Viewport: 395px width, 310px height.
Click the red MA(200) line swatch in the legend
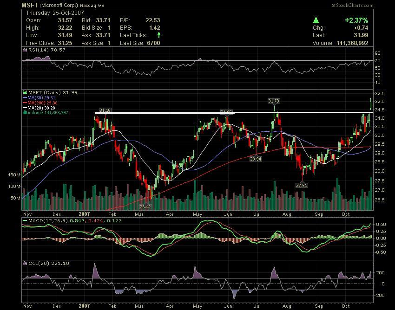pyautogui.click(x=25, y=103)
